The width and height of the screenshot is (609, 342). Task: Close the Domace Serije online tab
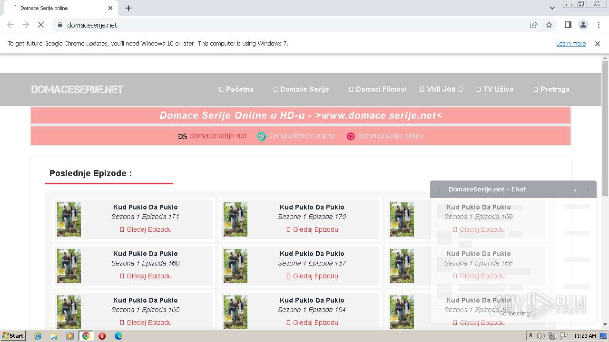point(110,8)
